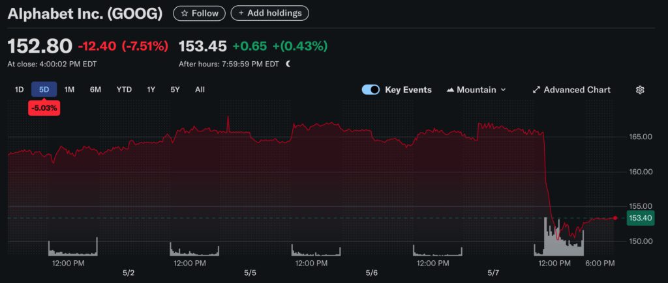Click the 153.40 current price label

click(641, 218)
